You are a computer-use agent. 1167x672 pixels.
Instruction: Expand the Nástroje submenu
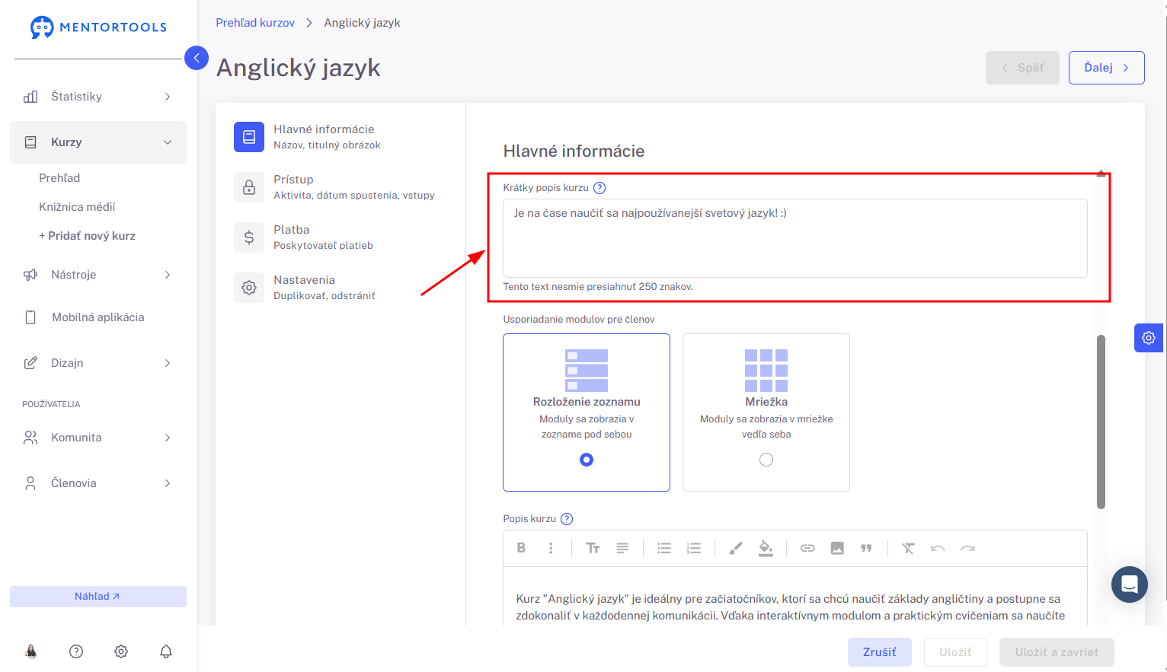98,275
